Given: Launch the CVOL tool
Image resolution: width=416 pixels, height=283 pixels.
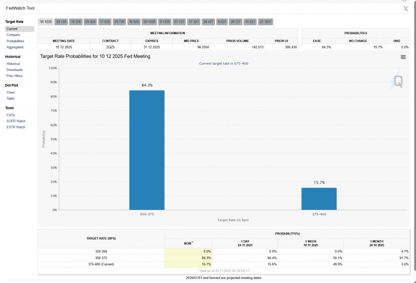Looking at the screenshot, I should pyautogui.click(x=11, y=115).
